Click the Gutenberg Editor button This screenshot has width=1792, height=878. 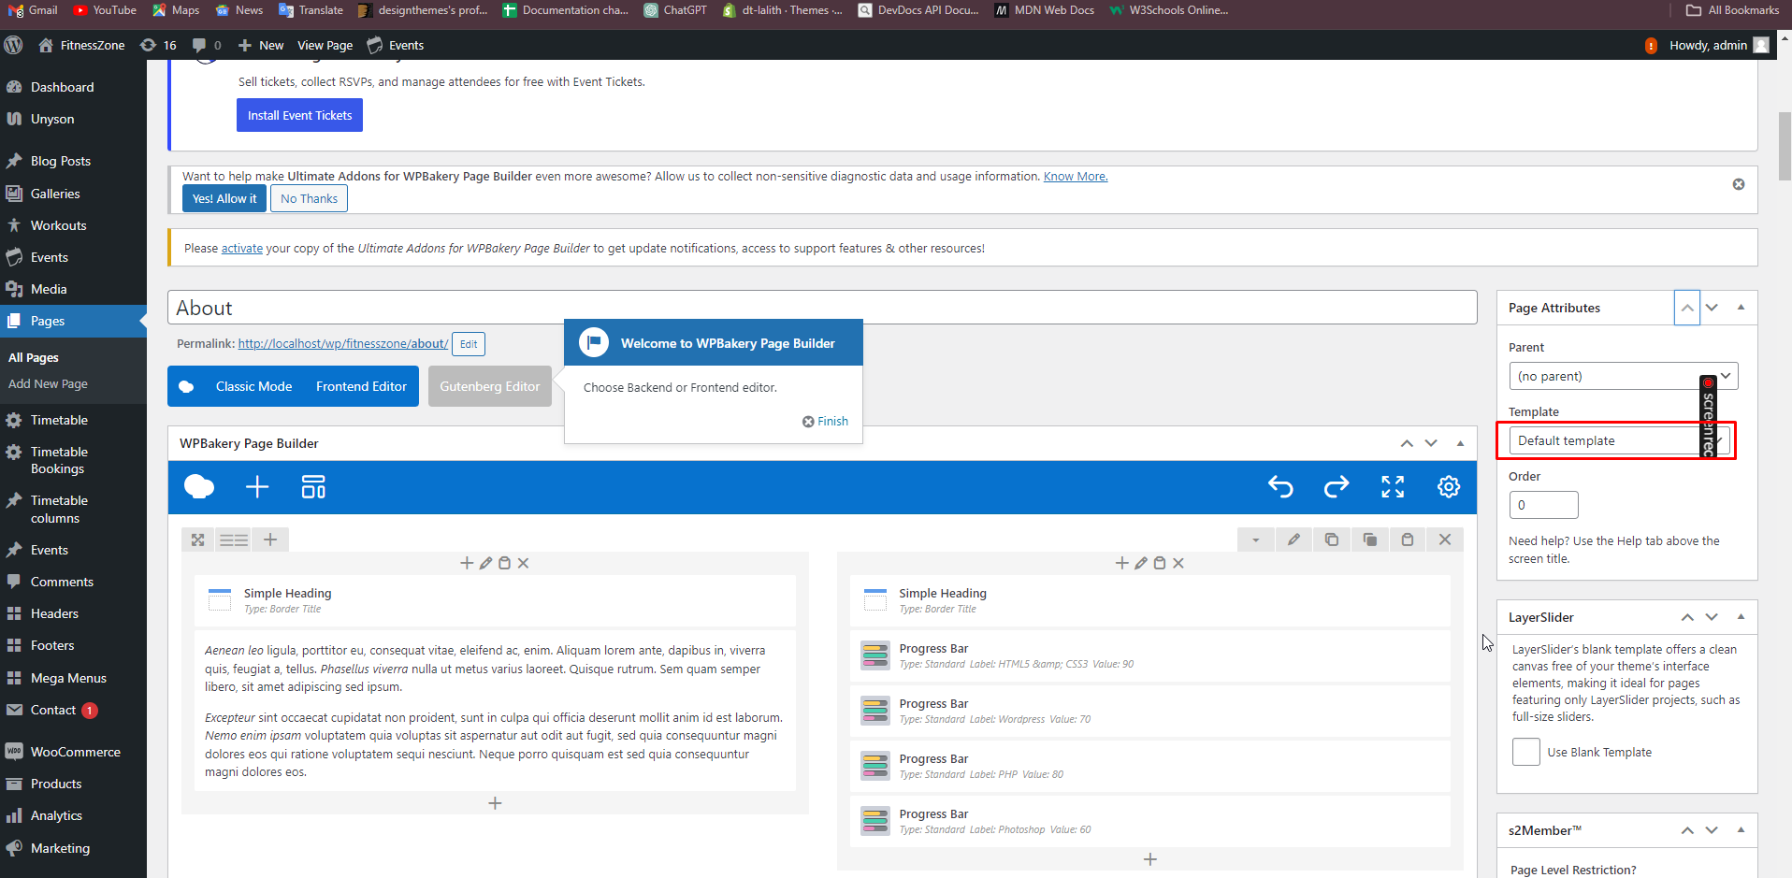coord(490,386)
